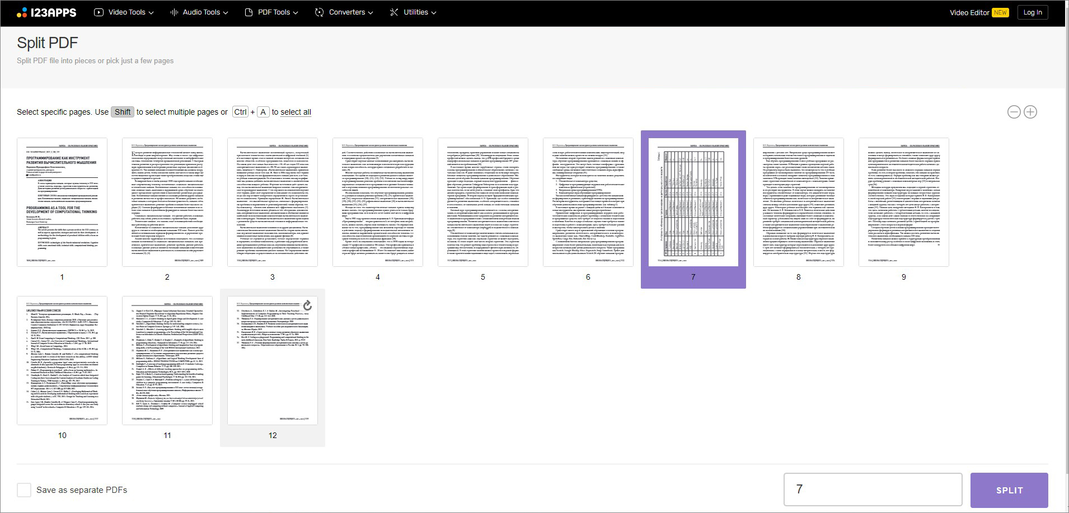The image size is (1069, 513).
Task: Select page 6 thumbnail
Action: coord(588,203)
